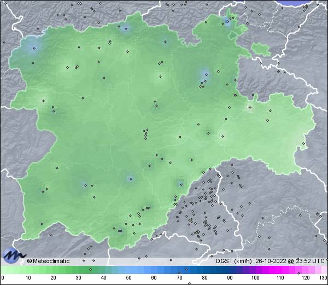This screenshot has height=285, width=328.
Task: Click scale label 60
Action: pos(154,278)
